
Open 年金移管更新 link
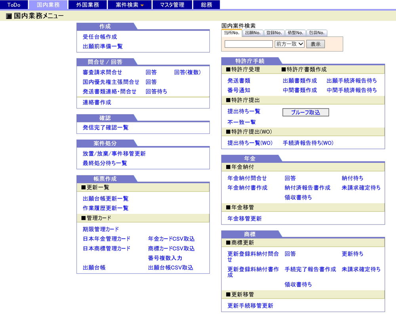pos(244,219)
